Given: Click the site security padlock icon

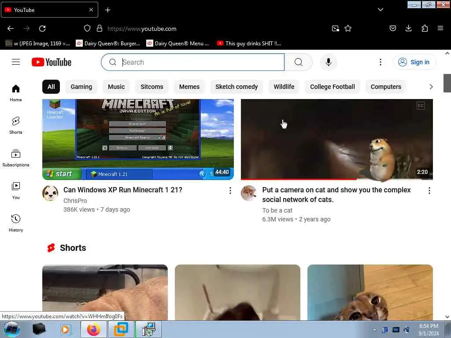Looking at the screenshot, I should click(x=100, y=29).
